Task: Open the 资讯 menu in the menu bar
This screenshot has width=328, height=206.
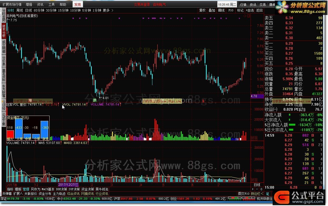Action: pos(40,4)
